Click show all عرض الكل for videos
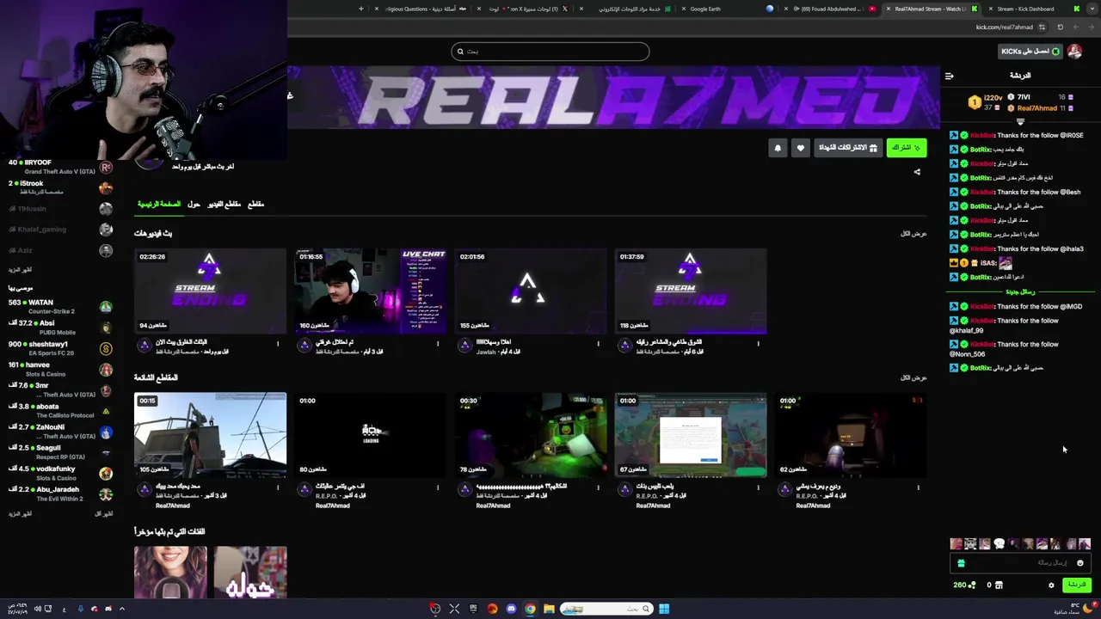This screenshot has height=619, width=1101. point(913,234)
